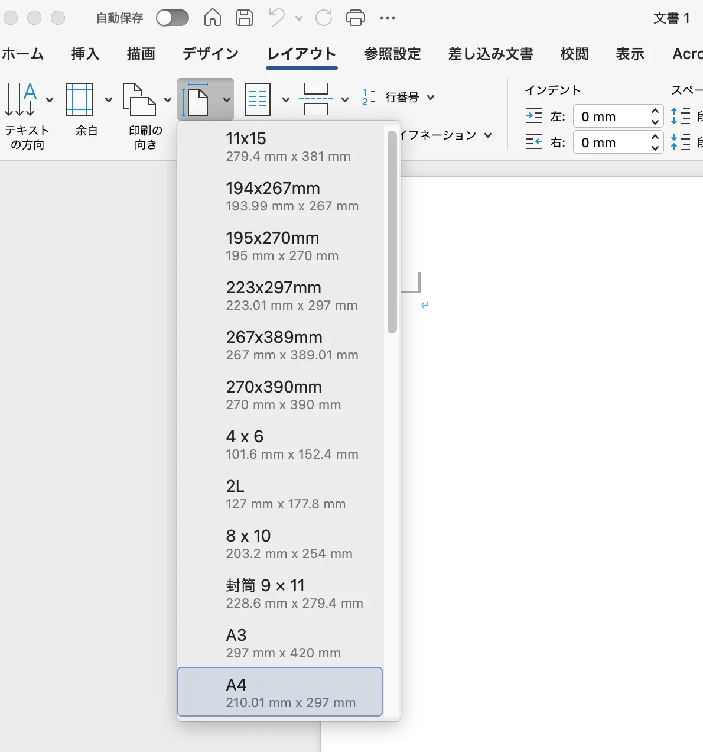Select the A4 paper size
This screenshot has width=703, height=752.
pos(281,692)
